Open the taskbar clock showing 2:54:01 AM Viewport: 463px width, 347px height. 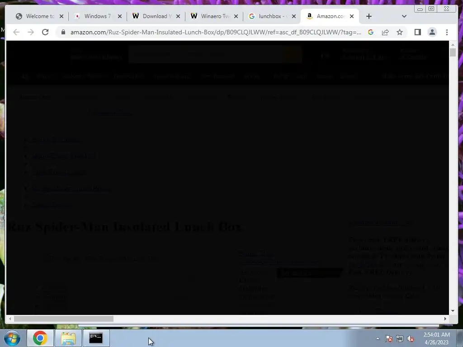coord(436,338)
